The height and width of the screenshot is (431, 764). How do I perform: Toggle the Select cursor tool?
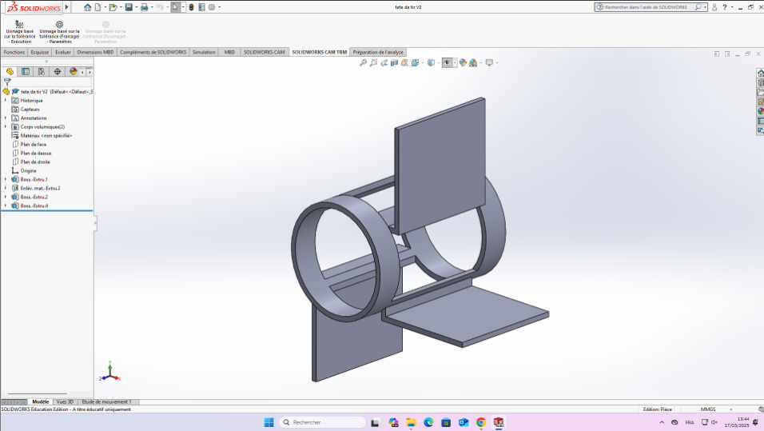pyautogui.click(x=176, y=7)
